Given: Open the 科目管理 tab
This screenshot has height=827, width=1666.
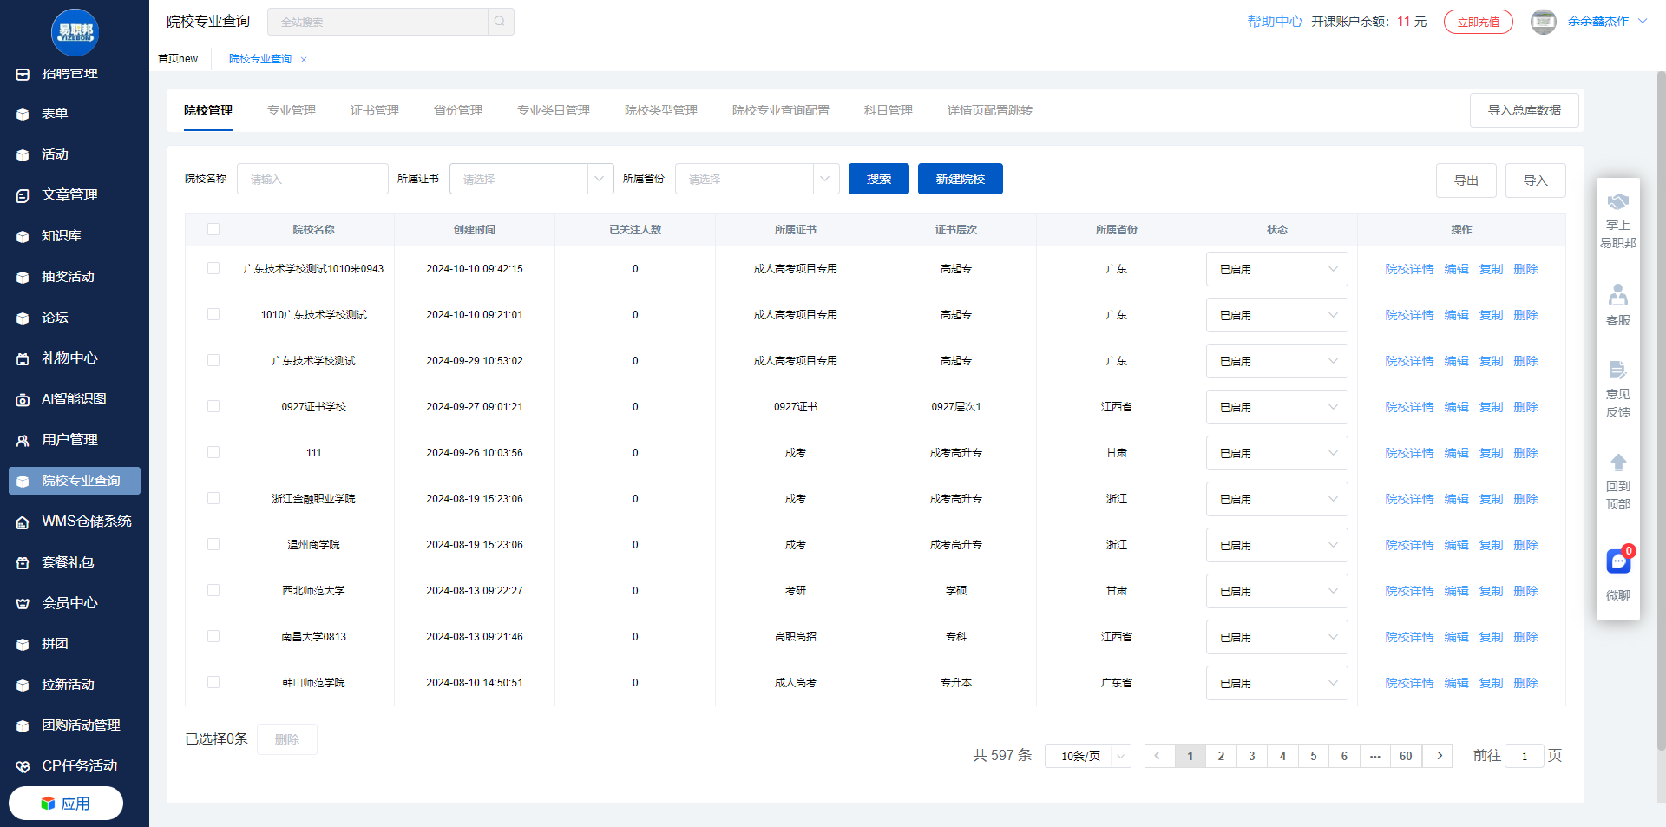Looking at the screenshot, I should pos(888,110).
